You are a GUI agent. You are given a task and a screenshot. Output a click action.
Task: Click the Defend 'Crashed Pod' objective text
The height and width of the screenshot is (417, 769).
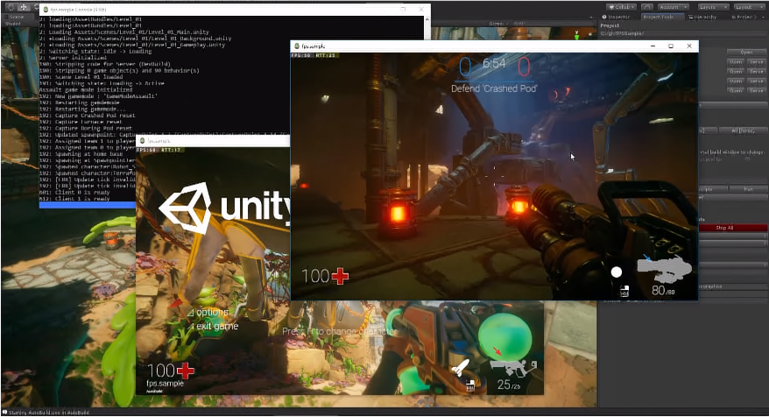pos(494,88)
